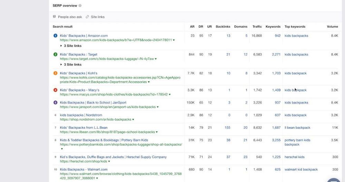Click top keyword 'herschel kids'
345x182 pixels.
pos(294,157)
